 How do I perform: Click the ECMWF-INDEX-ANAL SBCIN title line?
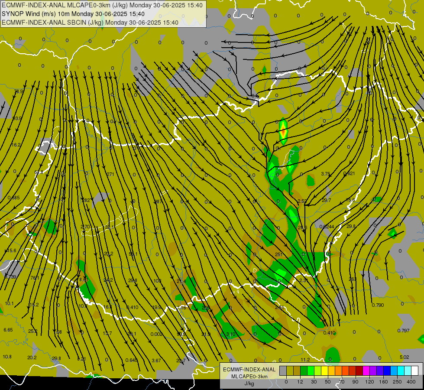[x=90, y=23]
